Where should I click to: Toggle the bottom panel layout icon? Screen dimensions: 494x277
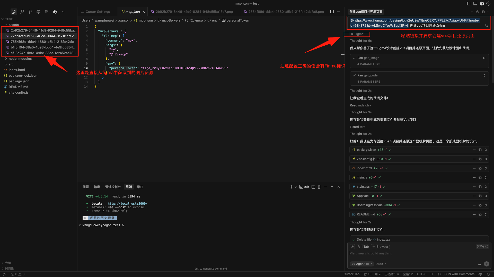point(475,4)
